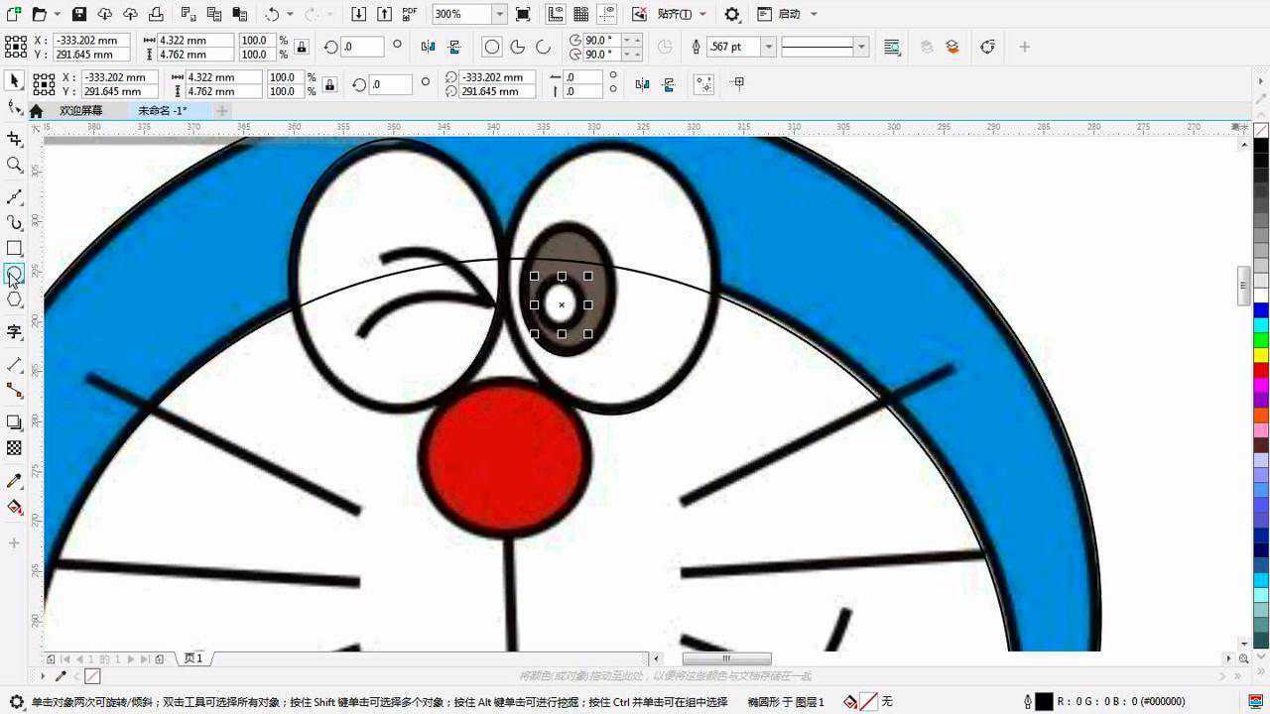Click the Export icon
The image size is (1270, 714).
(x=384, y=14)
